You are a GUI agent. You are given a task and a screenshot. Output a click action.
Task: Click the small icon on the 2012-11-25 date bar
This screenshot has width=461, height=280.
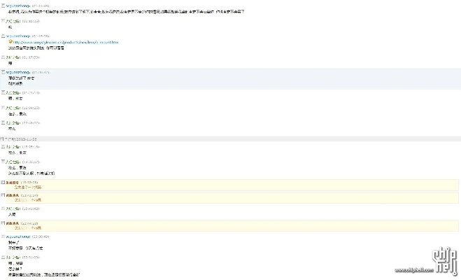pyautogui.click(x=3, y=139)
